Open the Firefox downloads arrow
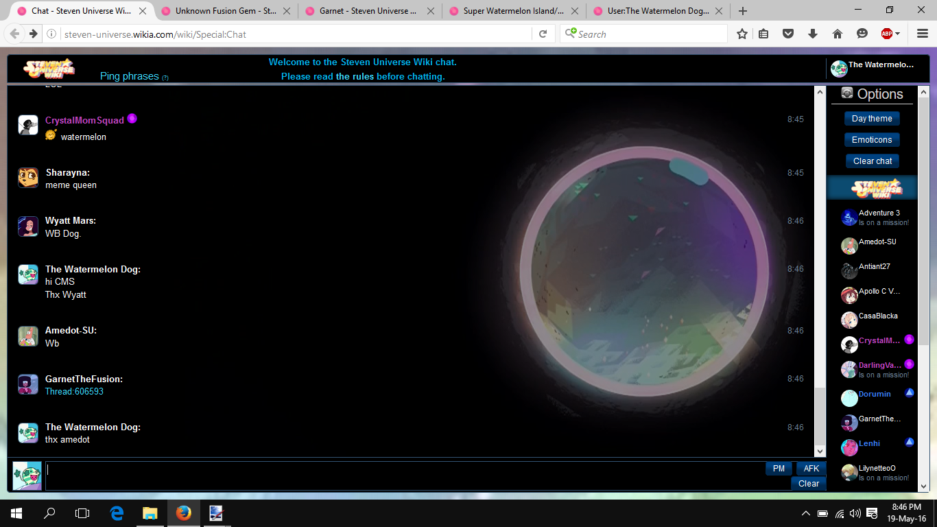The image size is (937, 527). (x=814, y=34)
